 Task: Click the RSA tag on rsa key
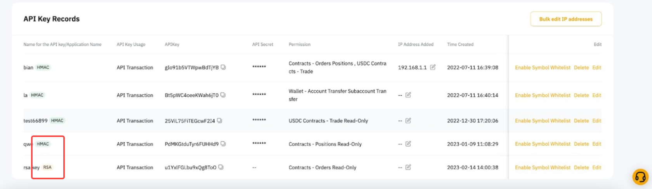[x=47, y=167]
